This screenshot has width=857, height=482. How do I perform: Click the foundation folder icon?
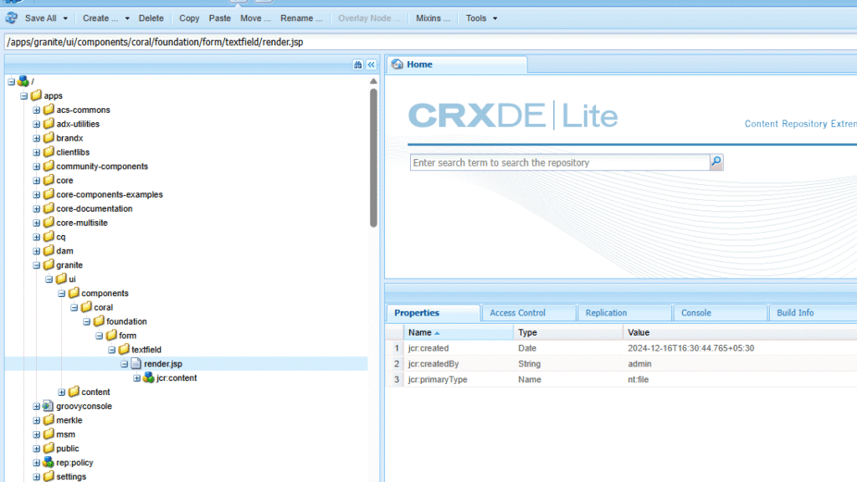pos(99,321)
